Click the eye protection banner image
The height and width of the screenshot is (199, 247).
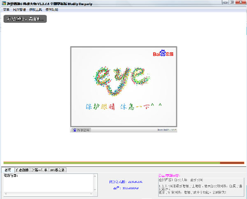(x=123, y=87)
